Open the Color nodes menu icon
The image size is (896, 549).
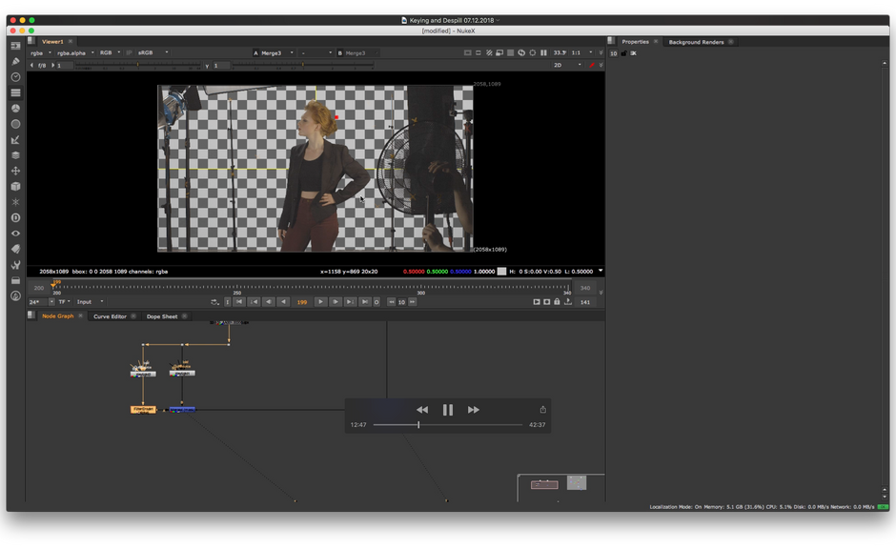[15, 109]
